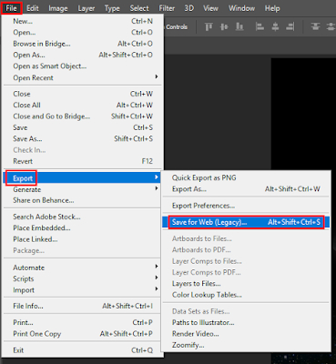Open the Layer menu

87,8
